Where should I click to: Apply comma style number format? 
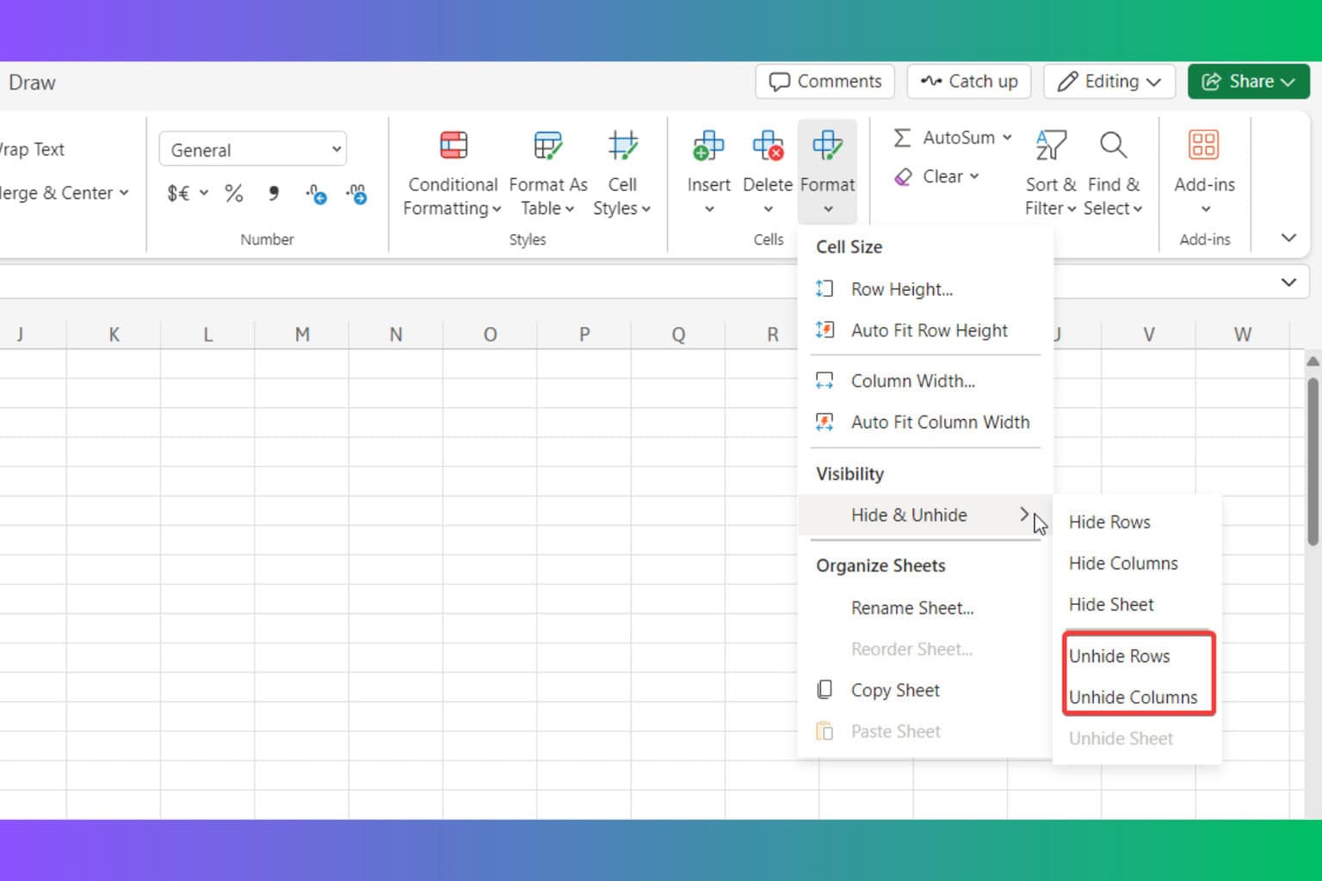tap(274, 194)
